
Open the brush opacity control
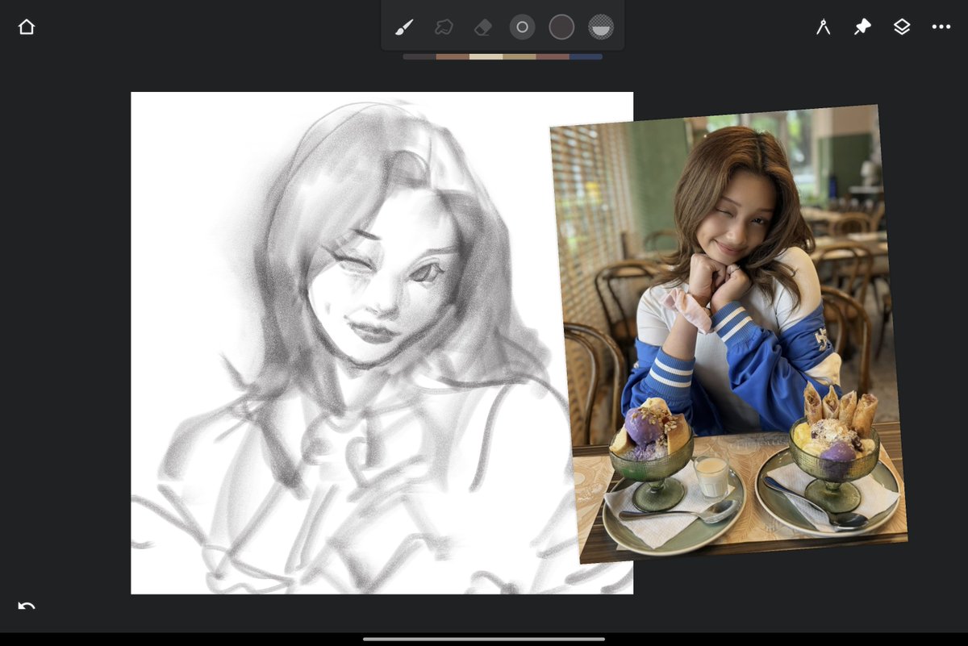[601, 27]
